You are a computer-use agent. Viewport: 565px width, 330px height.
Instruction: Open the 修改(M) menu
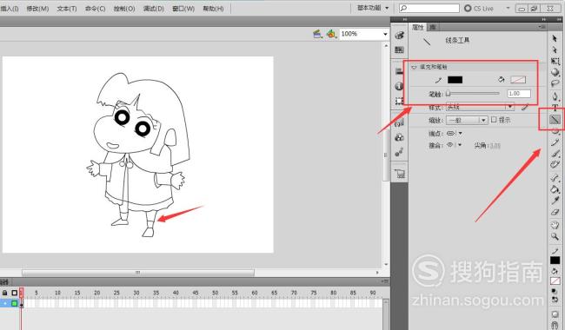pyautogui.click(x=37, y=9)
